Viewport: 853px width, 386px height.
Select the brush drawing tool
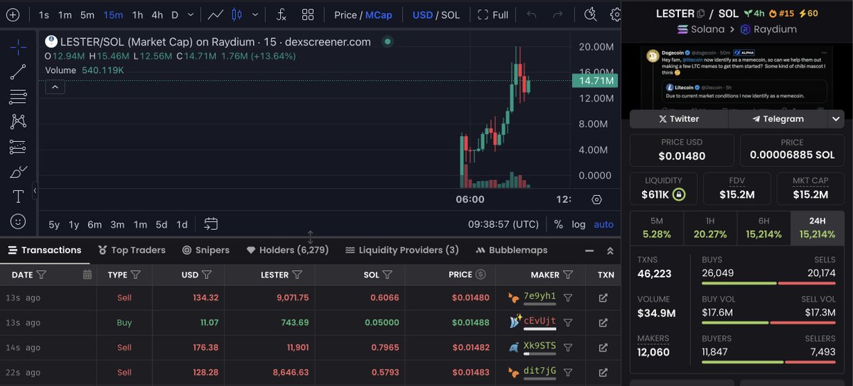click(18, 172)
